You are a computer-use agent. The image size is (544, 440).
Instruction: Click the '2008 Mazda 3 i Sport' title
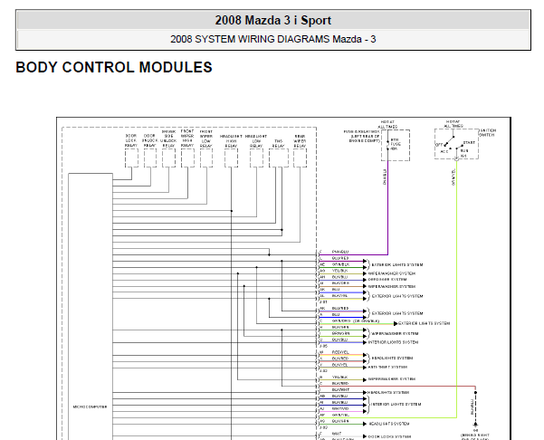point(273,20)
